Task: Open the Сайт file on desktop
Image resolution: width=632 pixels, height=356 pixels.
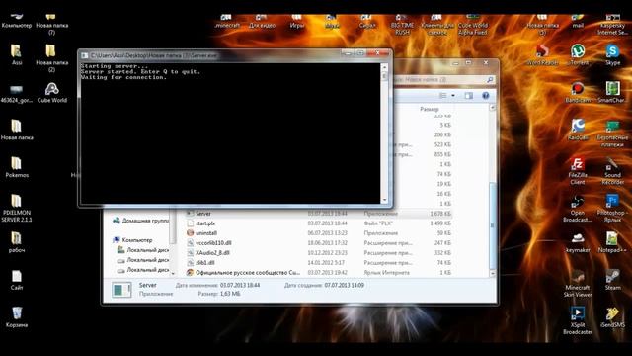Action: coord(17,277)
